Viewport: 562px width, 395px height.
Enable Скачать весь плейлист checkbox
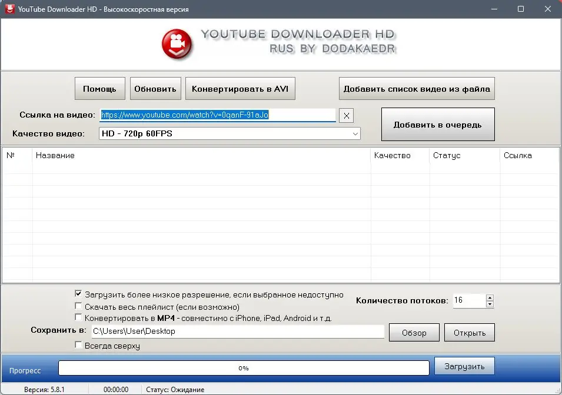[x=78, y=306]
